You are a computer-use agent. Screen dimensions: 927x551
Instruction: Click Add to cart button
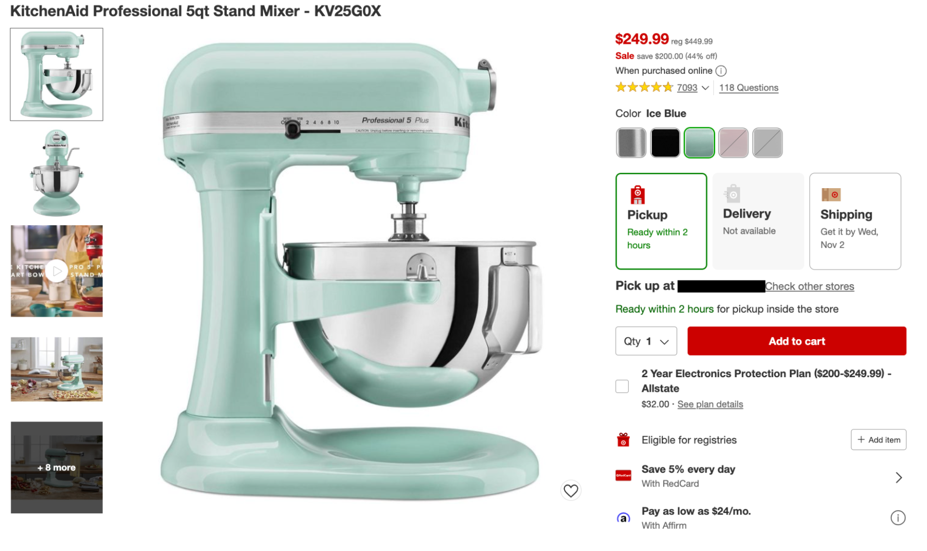pos(796,341)
